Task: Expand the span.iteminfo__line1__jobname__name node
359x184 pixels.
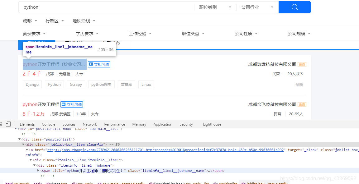Action: [x=38, y=170]
